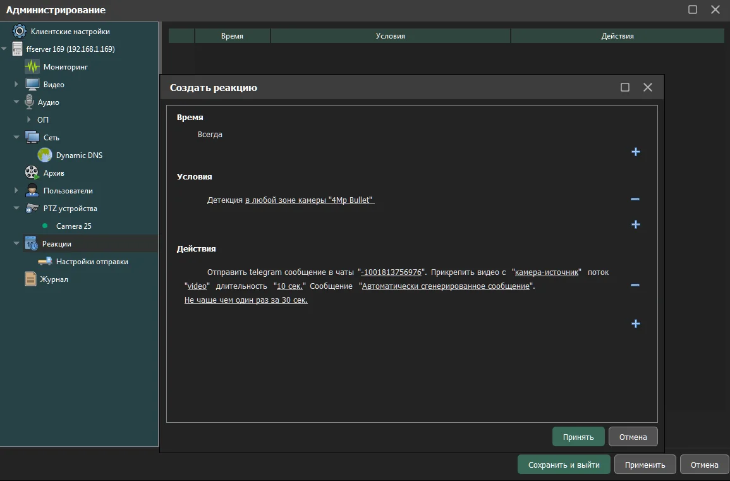Open Мониторинг in the sidebar
The width and height of the screenshot is (730, 481).
[66, 66]
